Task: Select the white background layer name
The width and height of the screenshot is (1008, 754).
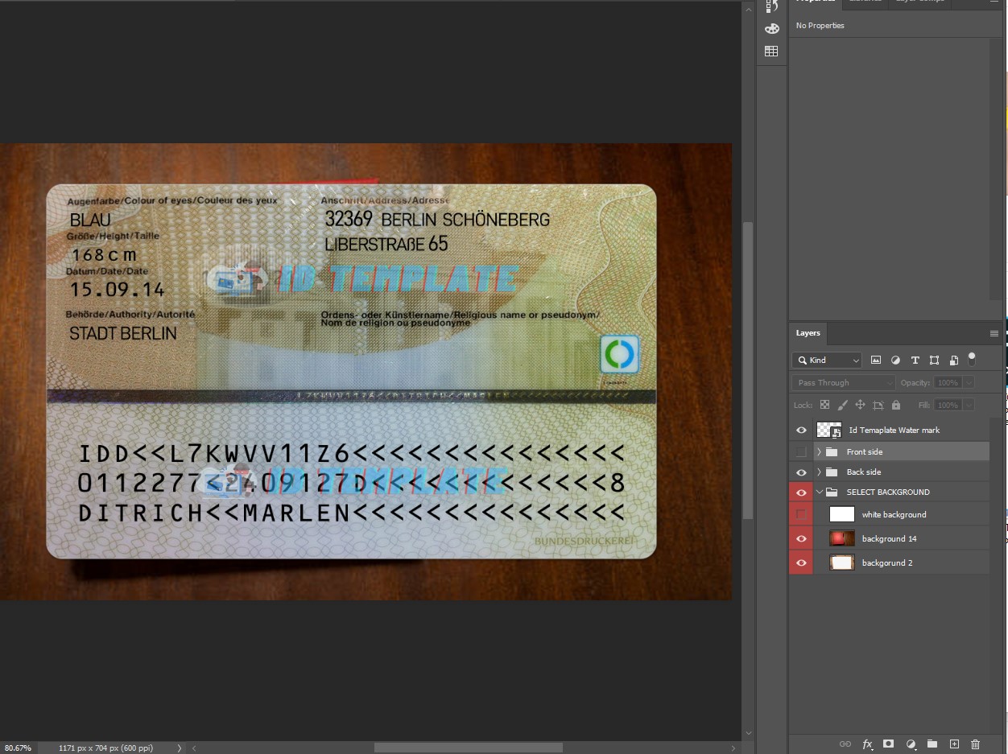Action: [894, 514]
